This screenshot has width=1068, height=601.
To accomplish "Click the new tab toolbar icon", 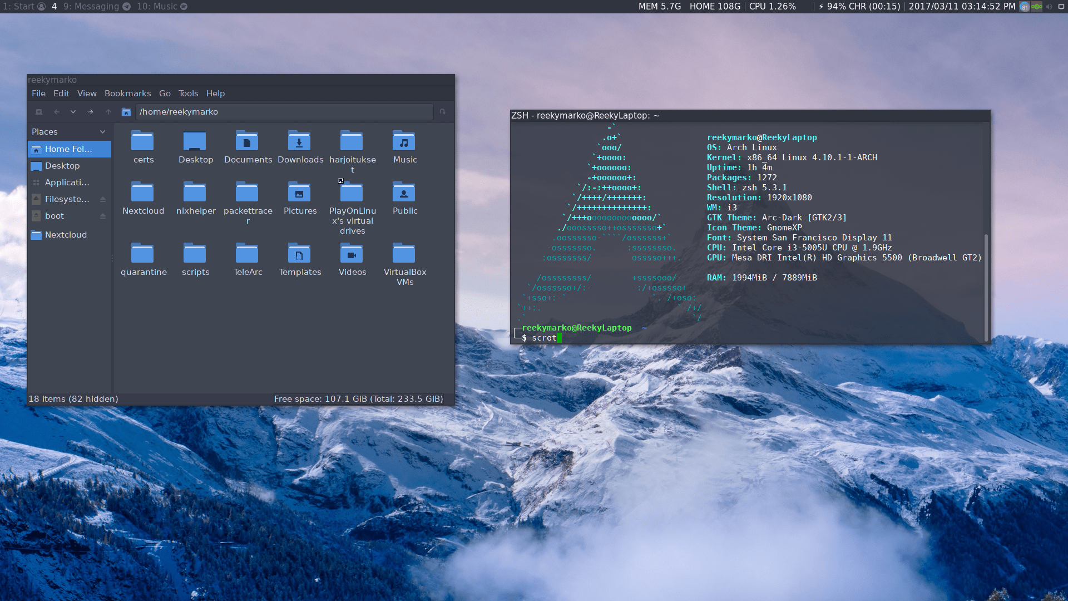I will click(39, 112).
